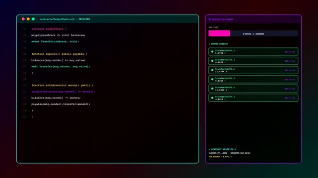Click the deployed contract address line
Viewport: 318px width, 178px height.
(x=229, y=153)
